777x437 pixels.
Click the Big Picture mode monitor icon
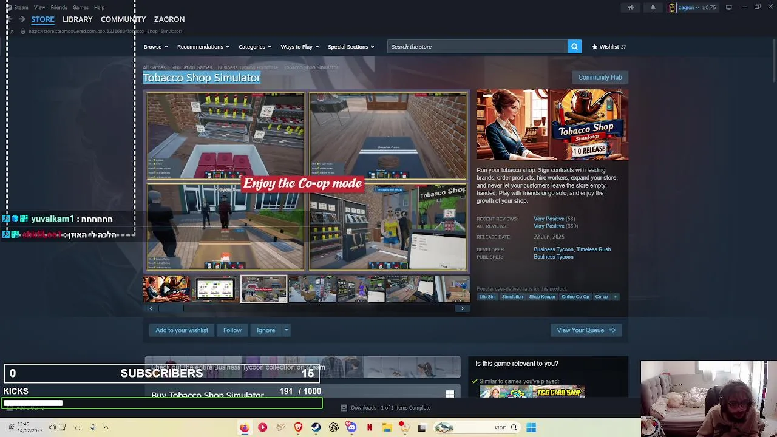[x=728, y=7]
